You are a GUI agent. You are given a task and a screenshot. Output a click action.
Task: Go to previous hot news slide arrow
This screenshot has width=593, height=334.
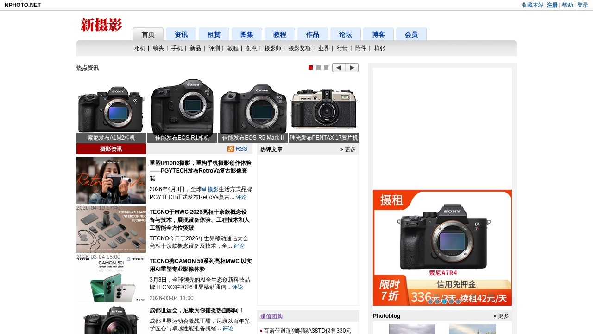[339, 68]
